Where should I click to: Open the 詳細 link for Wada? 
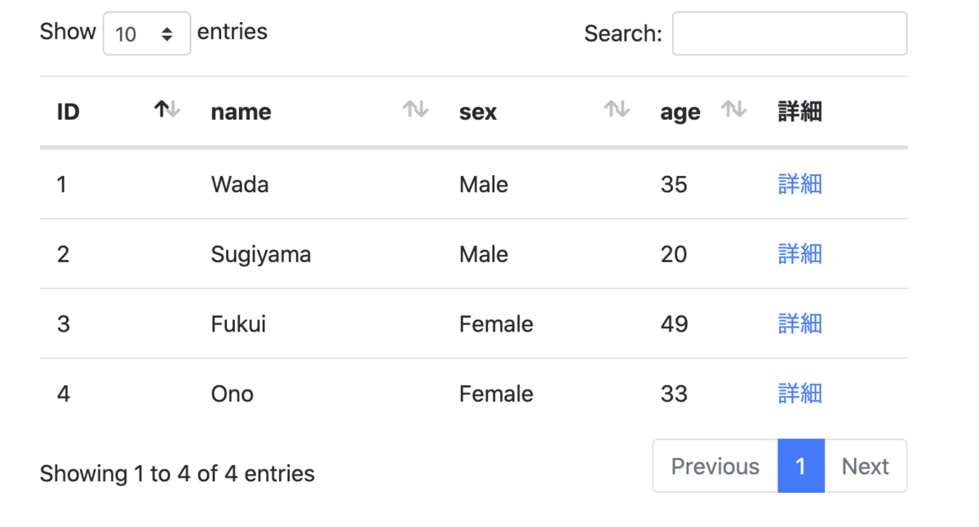(x=800, y=185)
